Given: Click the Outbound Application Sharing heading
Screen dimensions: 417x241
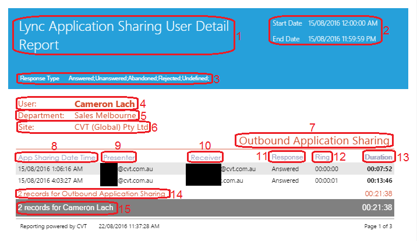Looking at the screenshot, I should (x=314, y=140).
